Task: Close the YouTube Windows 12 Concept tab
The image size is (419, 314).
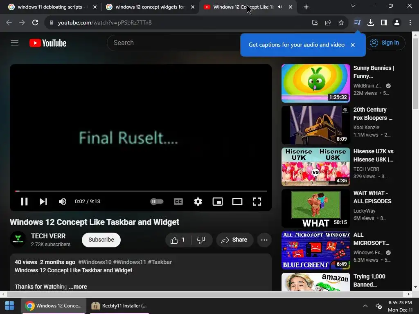Action: 291,7
